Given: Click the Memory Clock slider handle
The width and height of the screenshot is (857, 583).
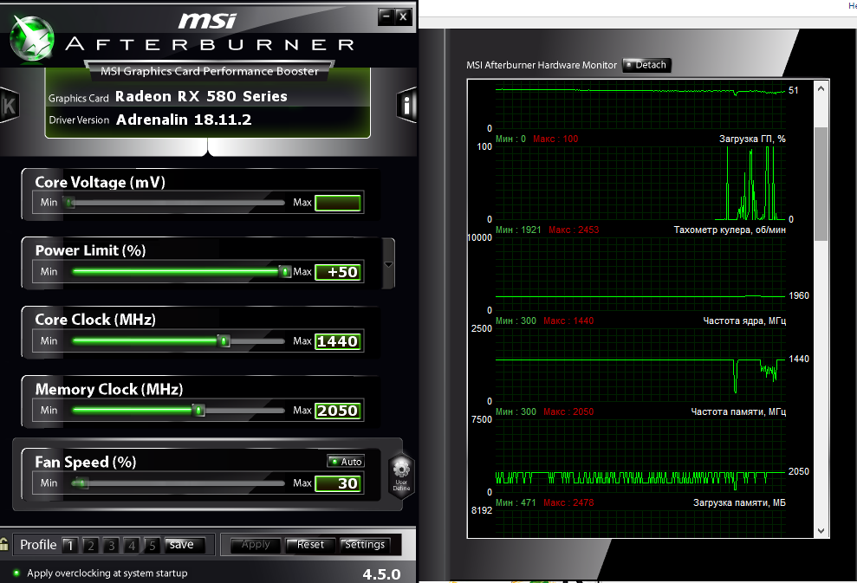Looking at the screenshot, I should pyautogui.click(x=199, y=411).
